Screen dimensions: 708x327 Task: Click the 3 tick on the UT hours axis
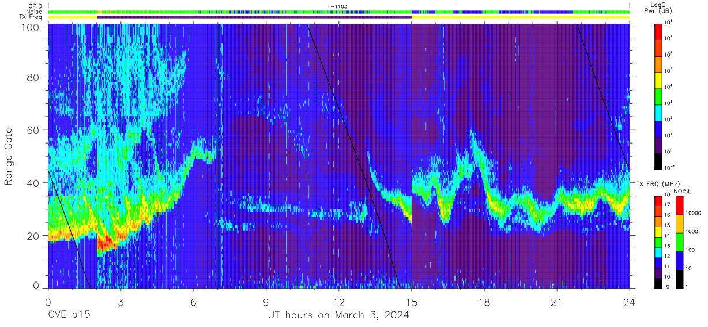[120, 302]
